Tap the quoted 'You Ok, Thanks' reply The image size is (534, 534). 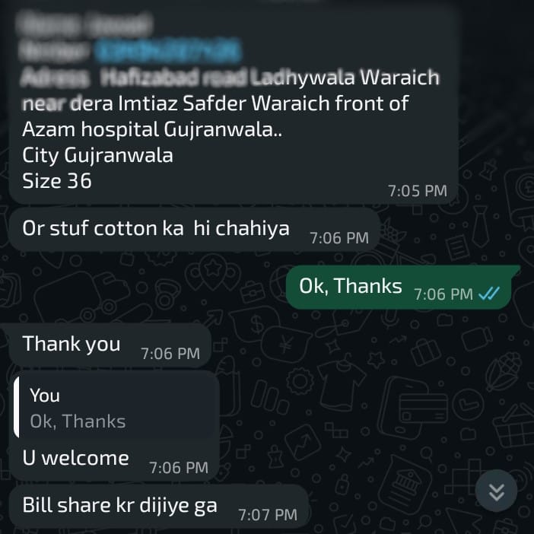coord(117,408)
